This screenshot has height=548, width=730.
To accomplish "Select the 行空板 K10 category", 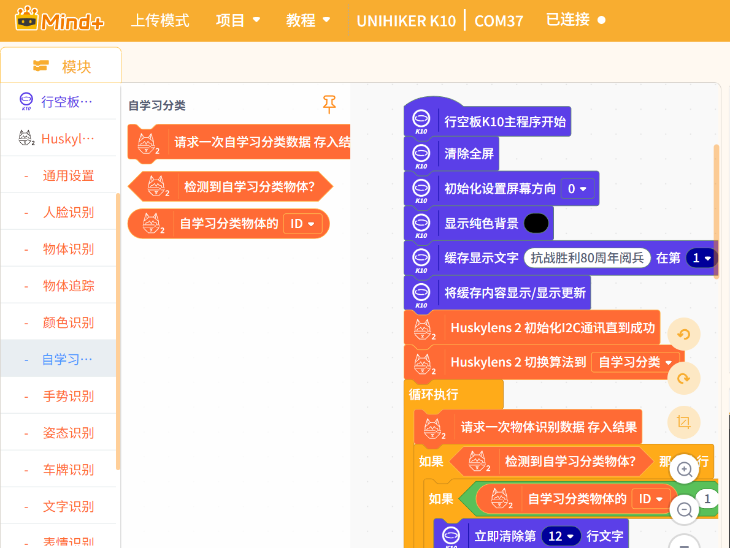I will [59, 101].
